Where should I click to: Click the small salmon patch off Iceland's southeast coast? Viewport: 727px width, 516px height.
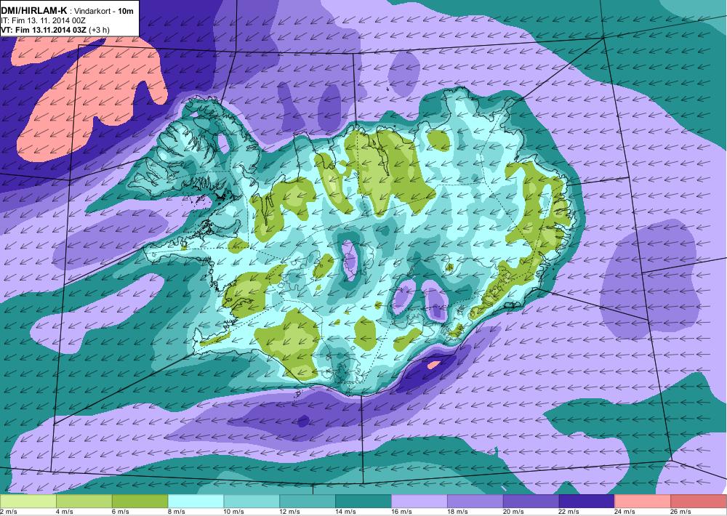433,365
